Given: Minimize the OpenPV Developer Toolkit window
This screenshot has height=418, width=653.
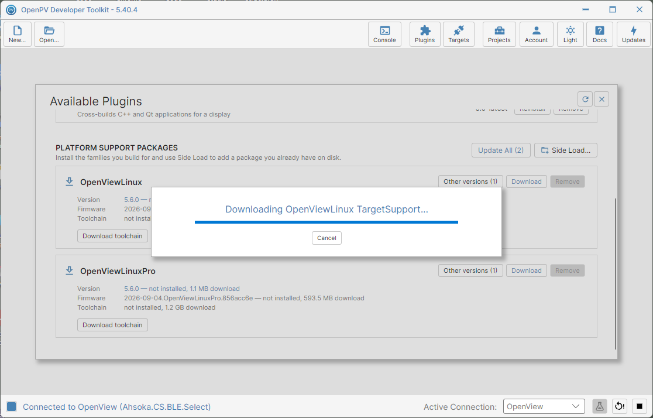Looking at the screenshot, I should coord(586,9).
